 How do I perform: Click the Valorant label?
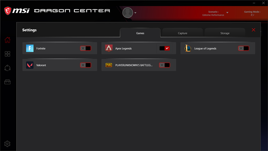pyautogui.click(x=41, y=65)
